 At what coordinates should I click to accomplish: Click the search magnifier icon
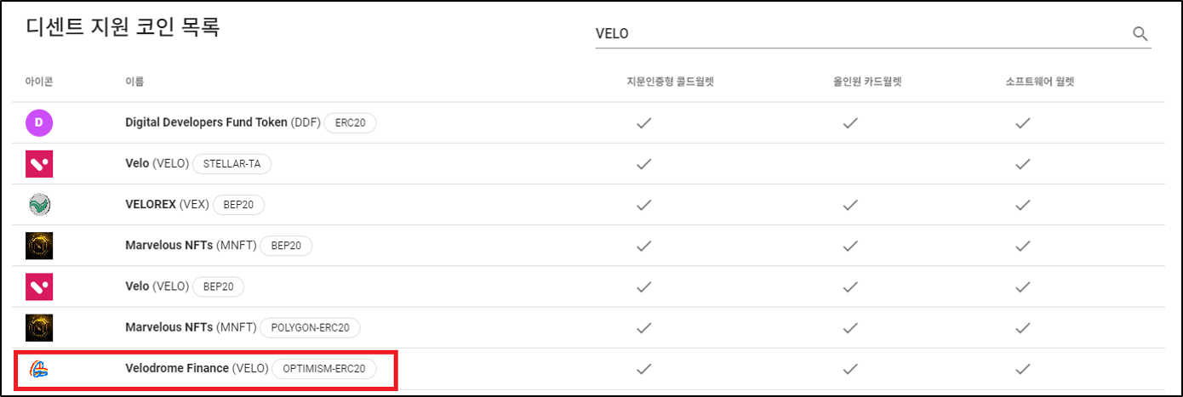click(x=1140, y=34)
